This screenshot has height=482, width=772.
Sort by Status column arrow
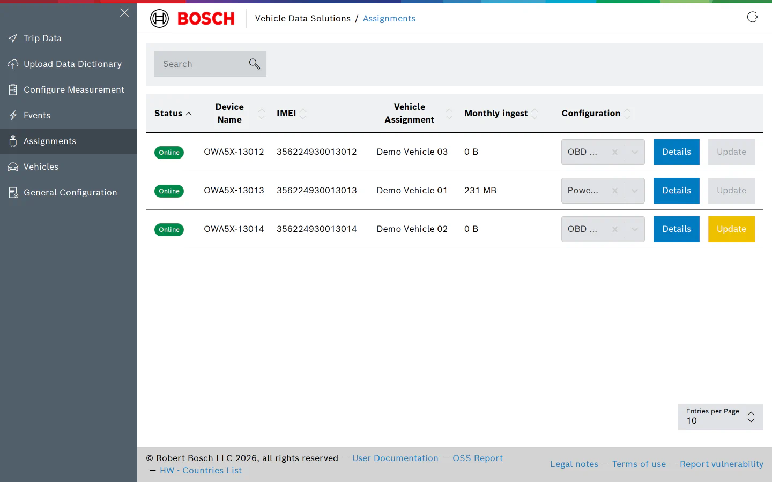pos(189,114)
